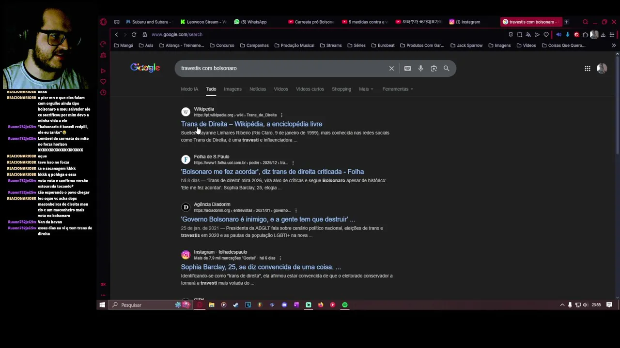Open the Windows notification center
The image size is (620, 348).
pyautogui.click(x=609, y=305)
